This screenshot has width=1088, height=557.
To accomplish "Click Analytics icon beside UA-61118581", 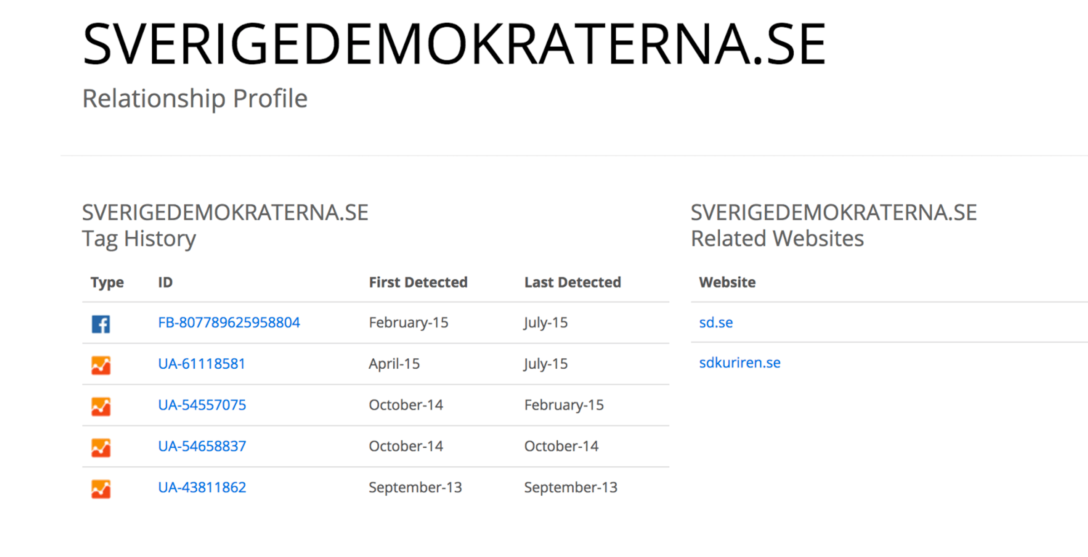I will [x=101, y=365].
